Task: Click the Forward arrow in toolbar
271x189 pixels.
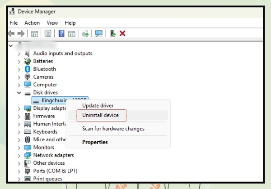Action: [x=21, y=33]
